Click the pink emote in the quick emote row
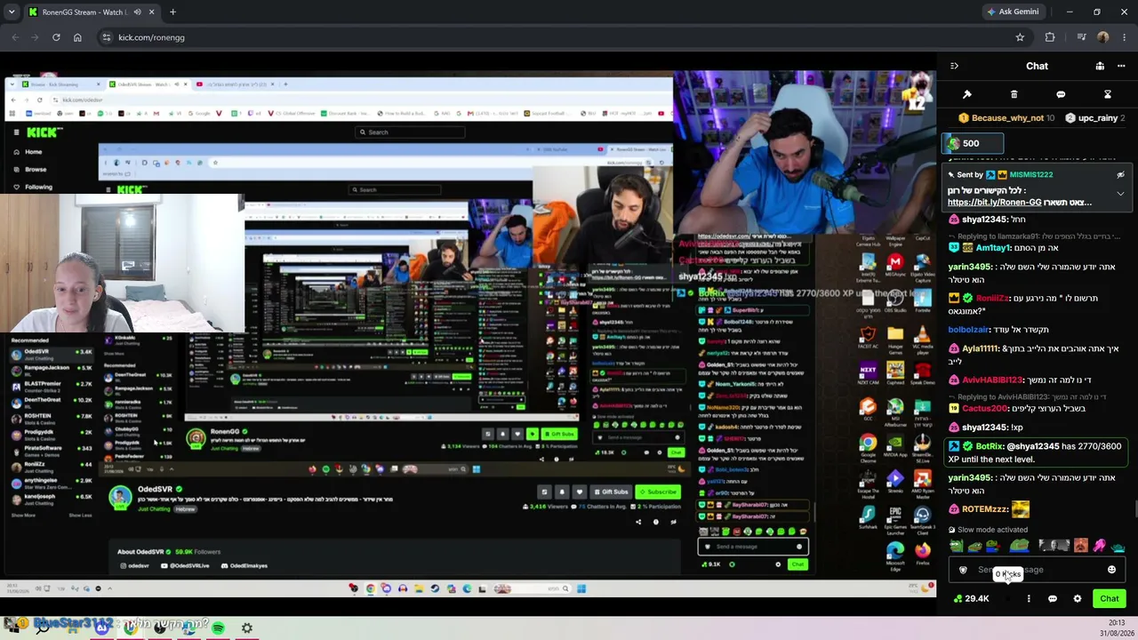Image resolution: width=1138 pixels, height=640 pixels. [x=1100, y=546]
